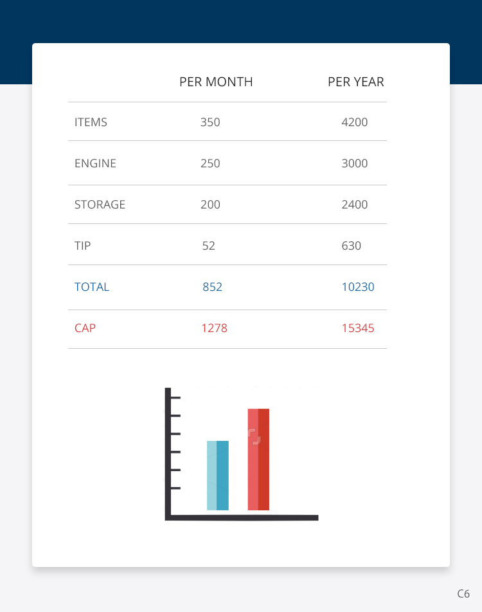Select the monthly total value 852

pos(212,287)
